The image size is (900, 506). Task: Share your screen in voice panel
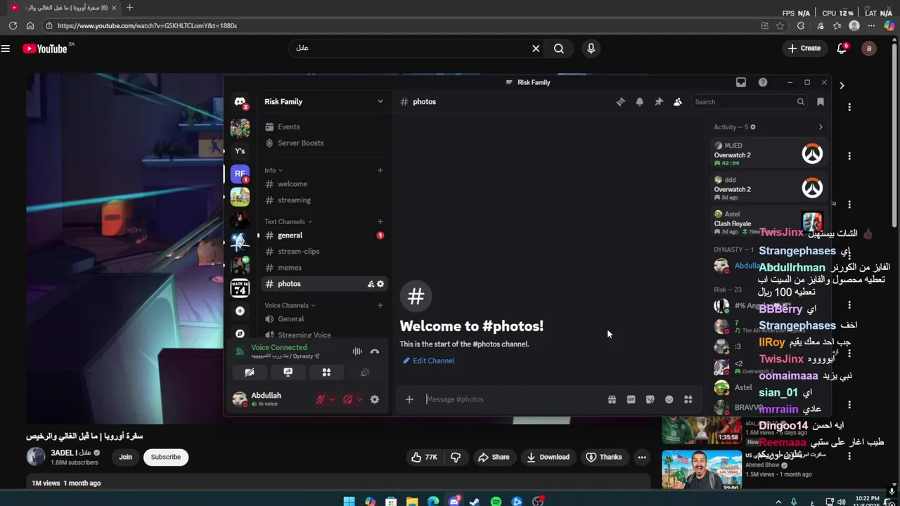pyautogui.click(x=288, y=372)
